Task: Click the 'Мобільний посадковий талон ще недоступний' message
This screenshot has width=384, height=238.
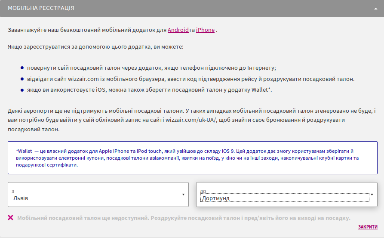Action: [x=184, y=218]
